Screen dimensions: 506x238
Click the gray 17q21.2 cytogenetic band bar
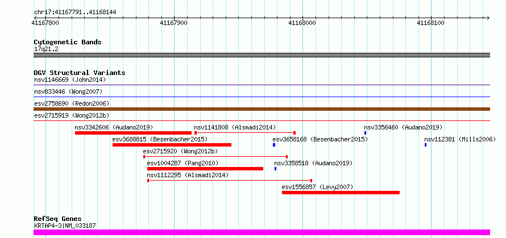[262, 55]
